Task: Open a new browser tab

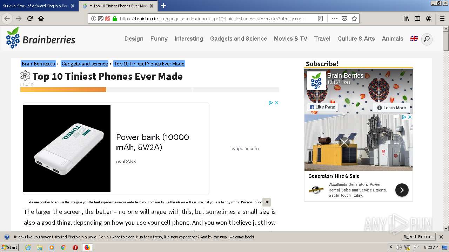Action: tap(163, 6)
